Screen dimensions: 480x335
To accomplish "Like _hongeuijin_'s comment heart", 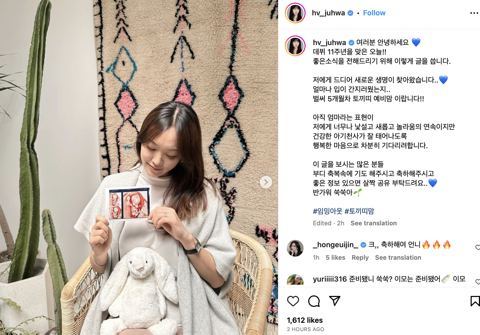I will (478, 247).
